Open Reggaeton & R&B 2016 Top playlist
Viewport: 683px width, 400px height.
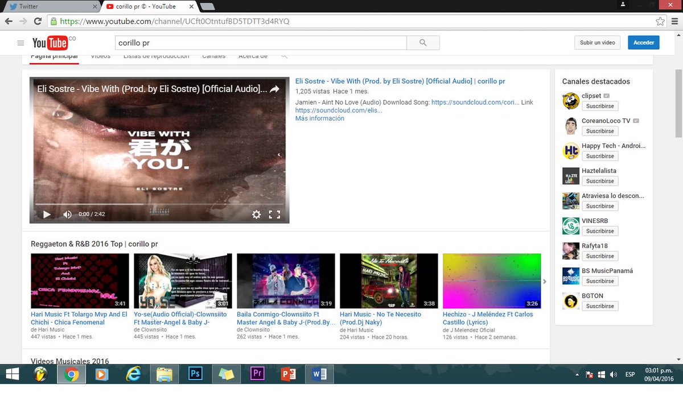94,244
